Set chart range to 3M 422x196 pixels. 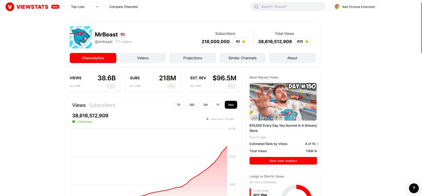click(205, 105)
